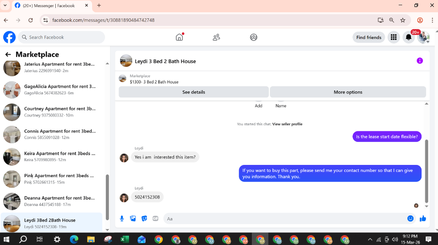Select the Leydi 3Bed 2Bath House conversation
The width and height of the screenshot is (438, 245).
[x=52, y=223]
